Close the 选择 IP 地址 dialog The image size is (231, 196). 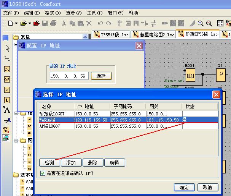pos(216,94)
